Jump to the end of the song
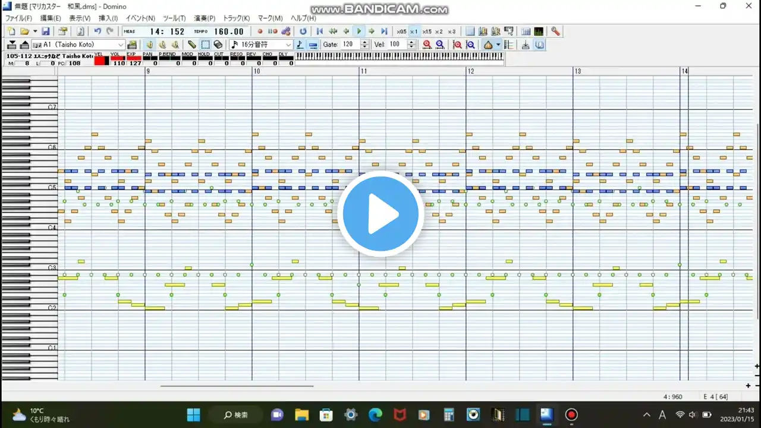Viewport: 761px width, 428px height. pyautogui.click(x=384, y=32)
